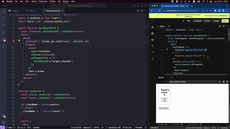Bookmark this page with star icon
230x129 pixels.
(211, 10)
